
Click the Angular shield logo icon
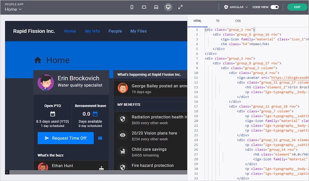(x=226, y=7)
